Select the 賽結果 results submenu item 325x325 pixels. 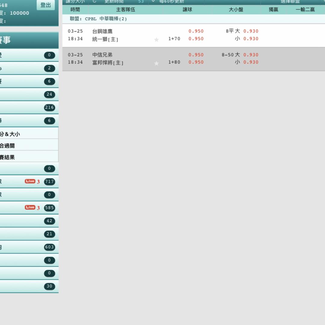point(29,157)
